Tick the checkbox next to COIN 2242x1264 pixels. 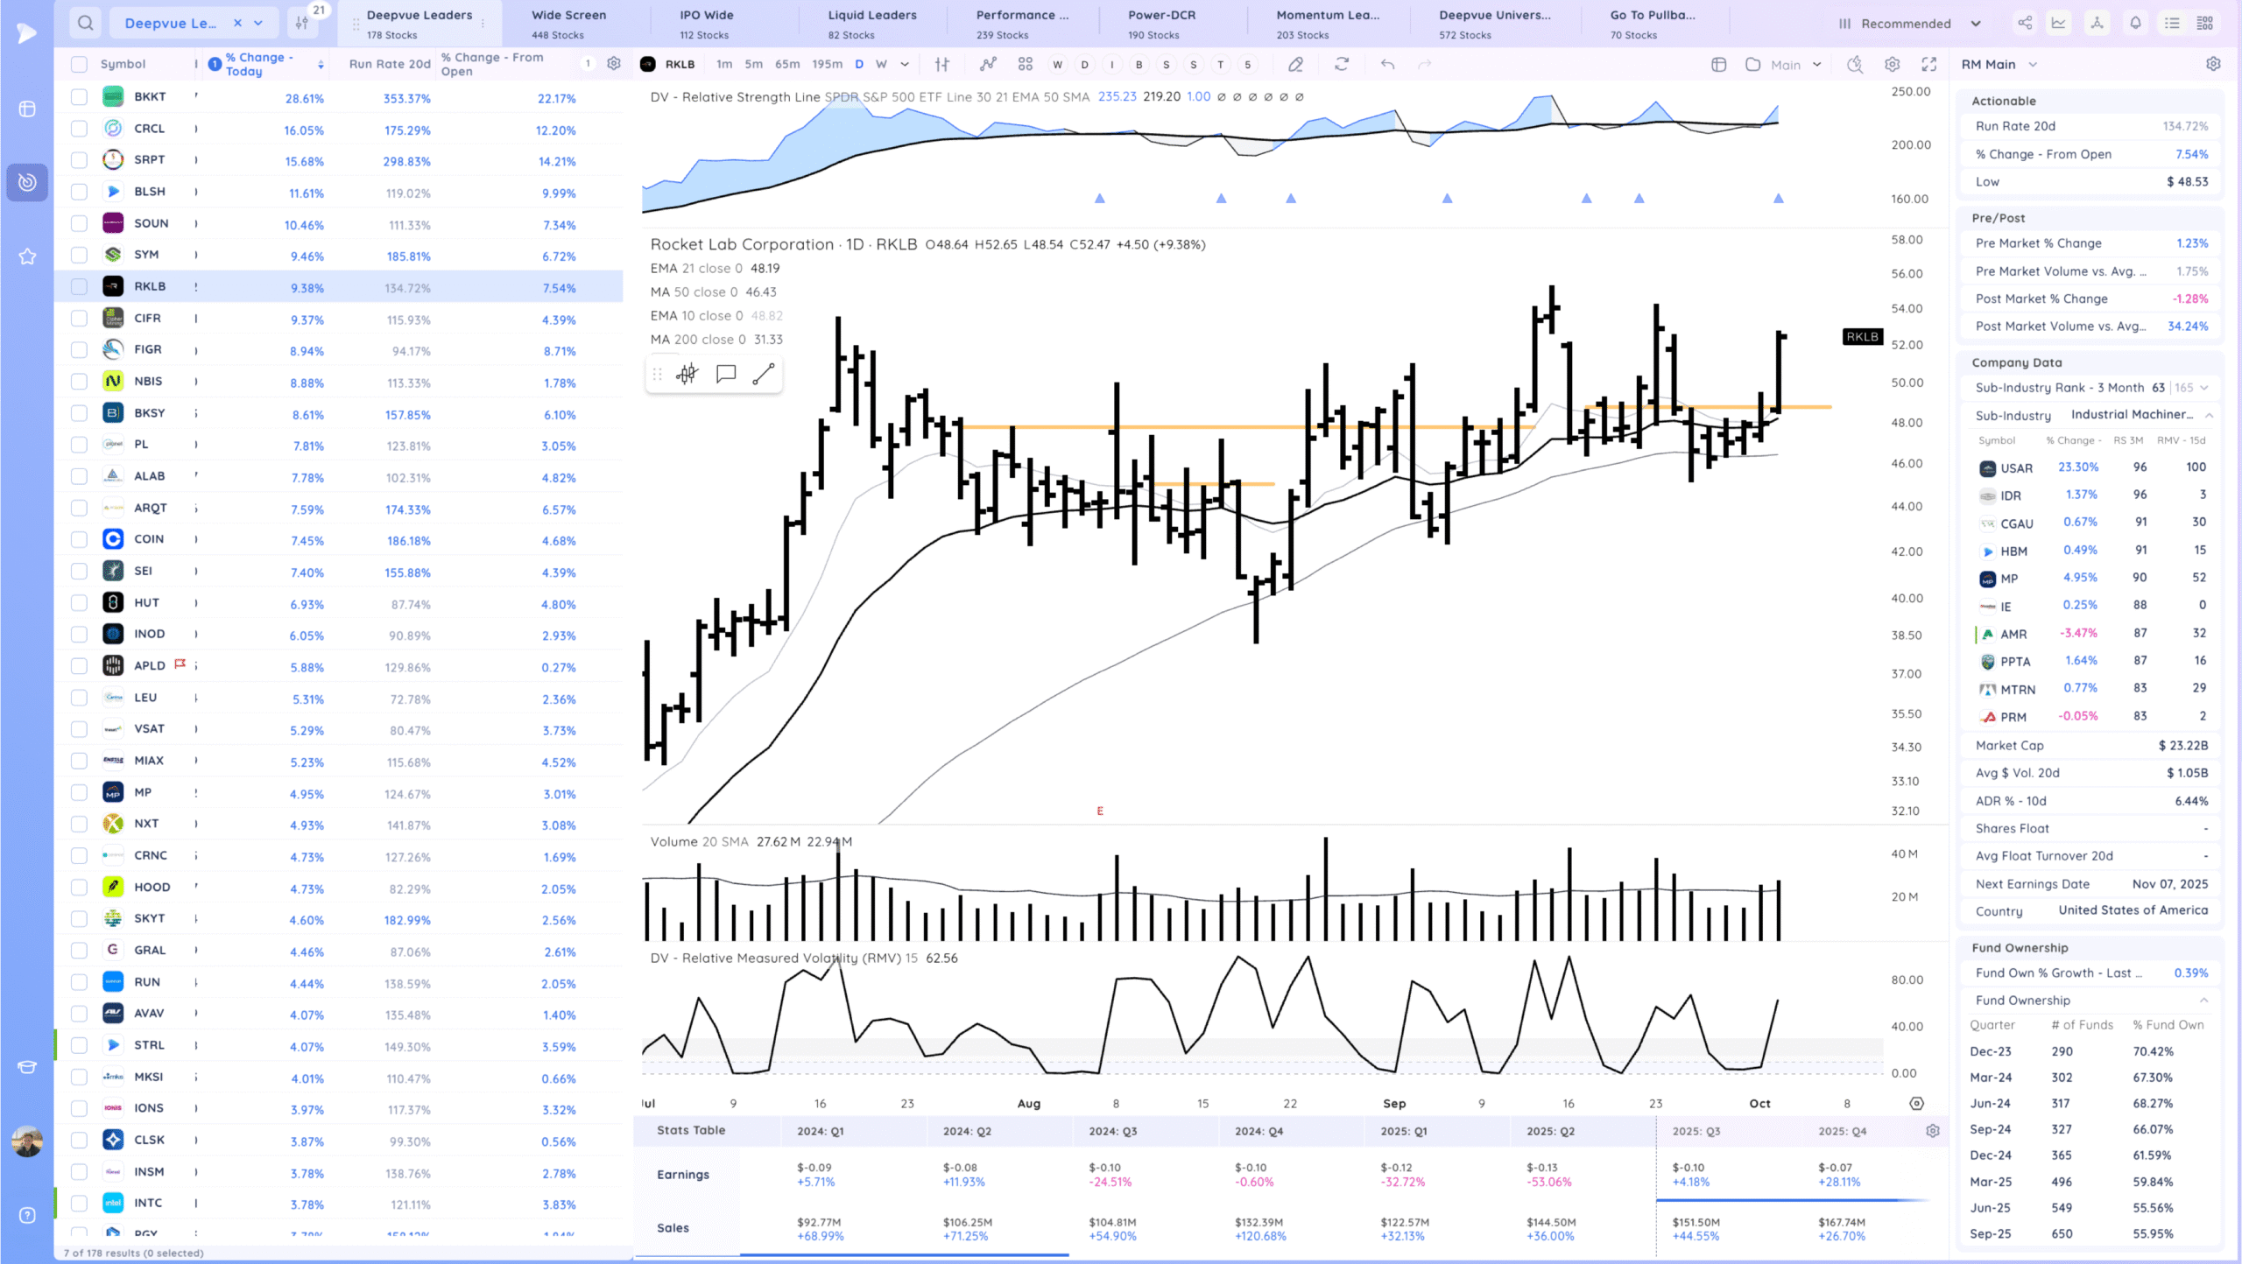pyautogui.click(x=79, y=539)
